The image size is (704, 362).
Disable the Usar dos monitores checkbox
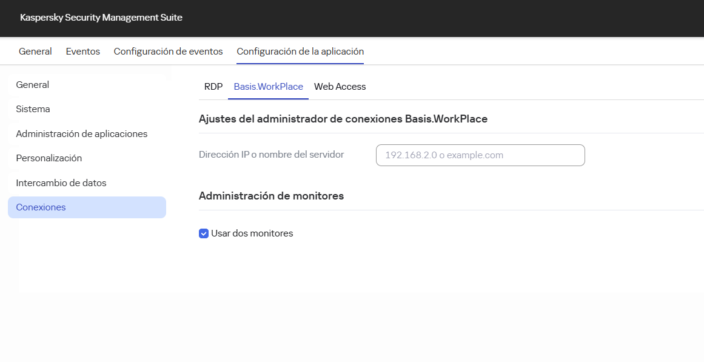(204, 233)
